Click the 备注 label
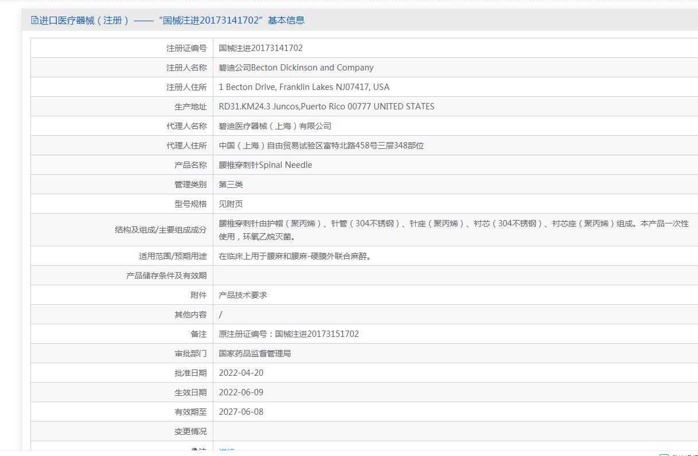The height and width of the screenshot is (456, 698). [198, 334]
